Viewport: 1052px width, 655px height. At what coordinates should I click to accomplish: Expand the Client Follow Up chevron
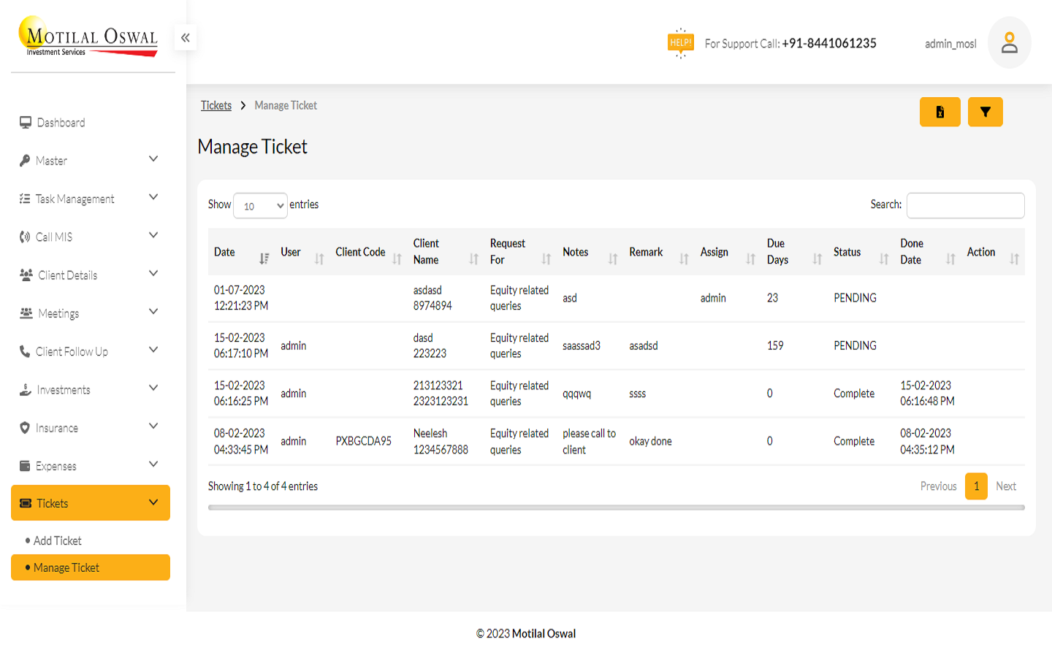pyautogui.click(x=153, y=350)
